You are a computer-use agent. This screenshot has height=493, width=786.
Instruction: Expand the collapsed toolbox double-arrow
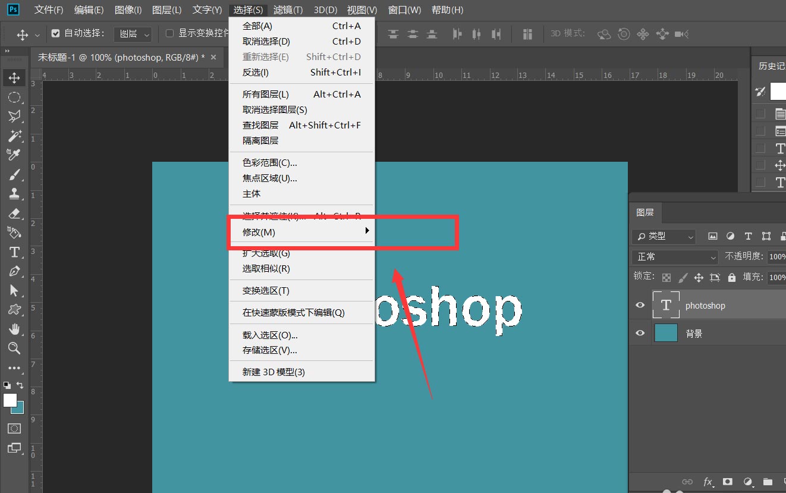[x=7, y=51]
